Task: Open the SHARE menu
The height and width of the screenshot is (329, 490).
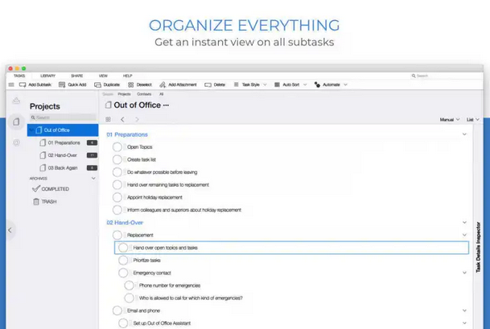Action: pos(77,76)
